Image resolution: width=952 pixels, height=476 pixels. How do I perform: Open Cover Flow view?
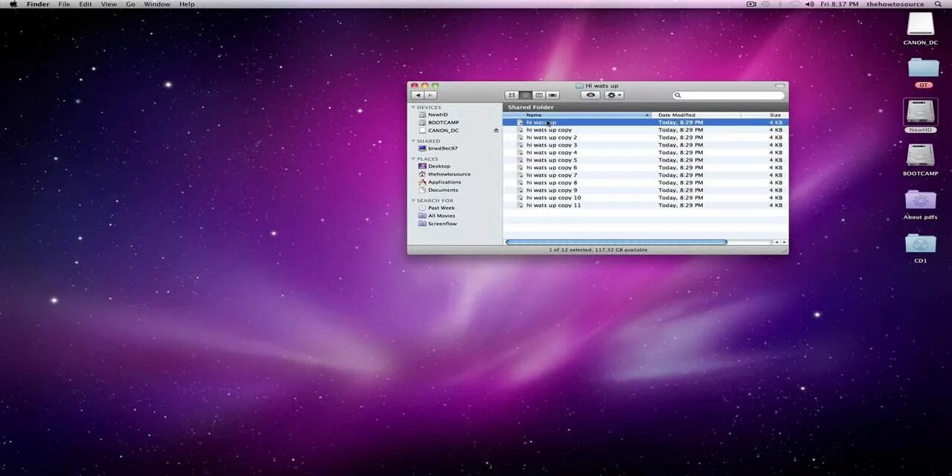(553, 94)
